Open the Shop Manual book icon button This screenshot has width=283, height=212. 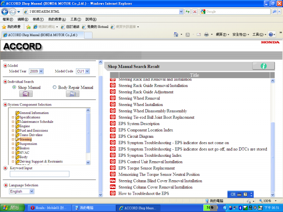[26, 94]
